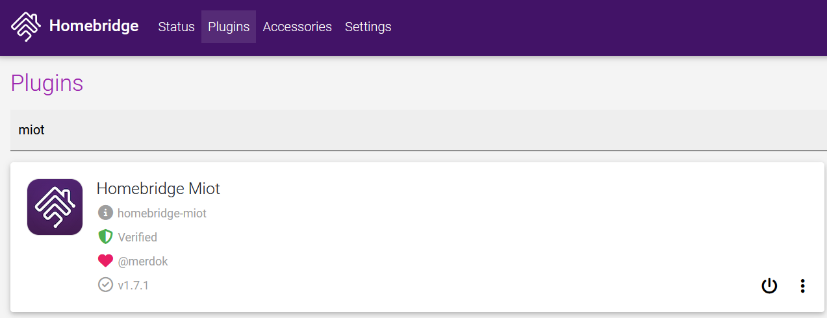Click the pink heart sponsor icon
827x318 pixels.
point(105,261)
